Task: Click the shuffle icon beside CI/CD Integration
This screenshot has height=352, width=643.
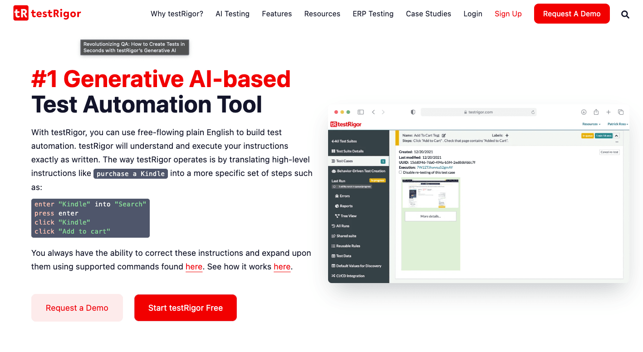Action: tap(334, 276)
